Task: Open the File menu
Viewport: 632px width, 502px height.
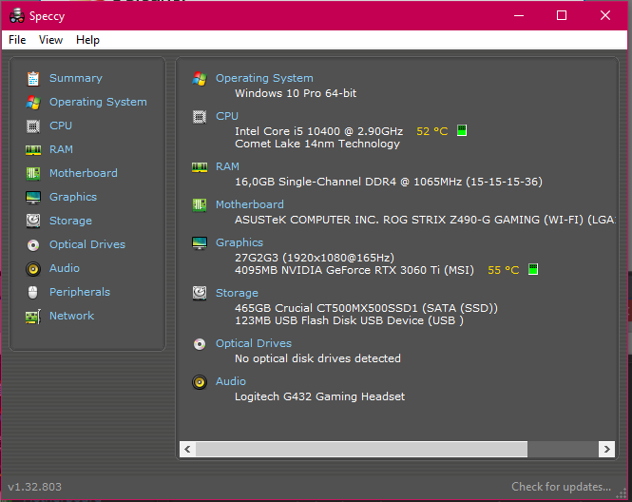Action: pos(17,40)
